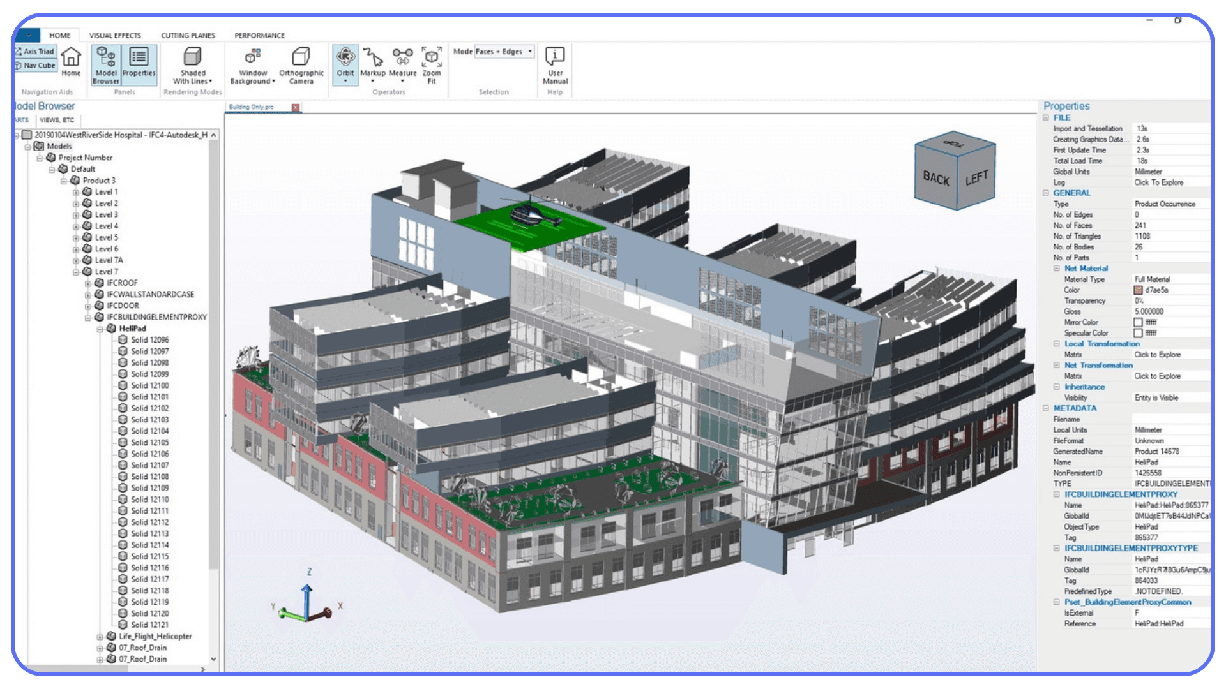Select Solid 12110 in the HeliPad tree
This screenshot has width=1226, height=689.
pyautogui.click(x=149, y=499)
